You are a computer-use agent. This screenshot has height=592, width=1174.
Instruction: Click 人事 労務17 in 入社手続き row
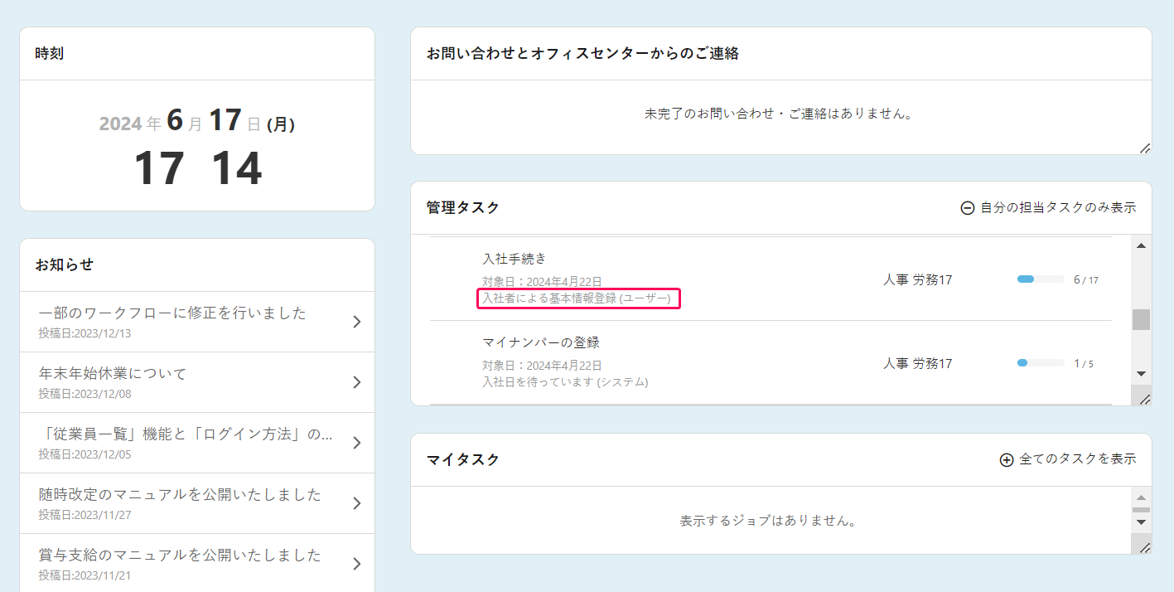[x=918, y=280]
